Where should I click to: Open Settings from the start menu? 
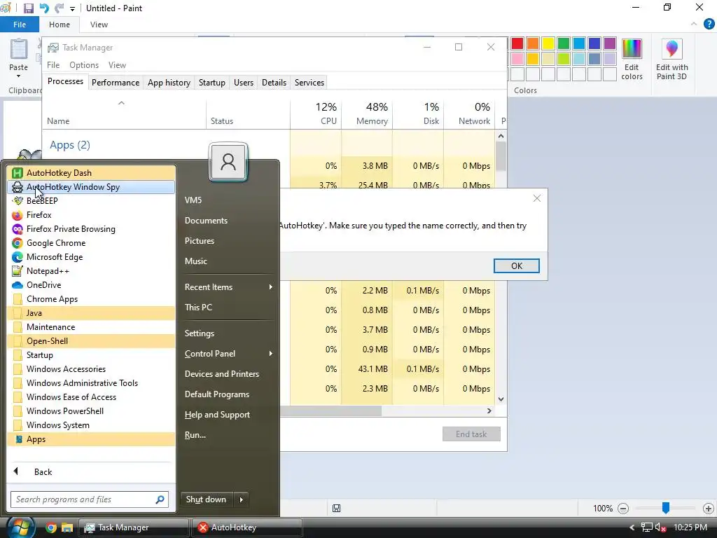click(x=228, y=333)
